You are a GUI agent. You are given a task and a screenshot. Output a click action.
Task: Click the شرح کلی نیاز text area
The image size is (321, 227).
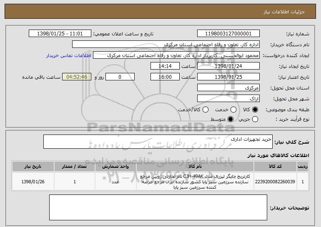tap(158, 142)
